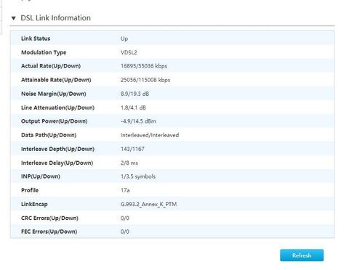Select the FEC Errors 0/0 value
Viewport: 349px width, 270px height.
pyautogui.click(x=125, y=232)
